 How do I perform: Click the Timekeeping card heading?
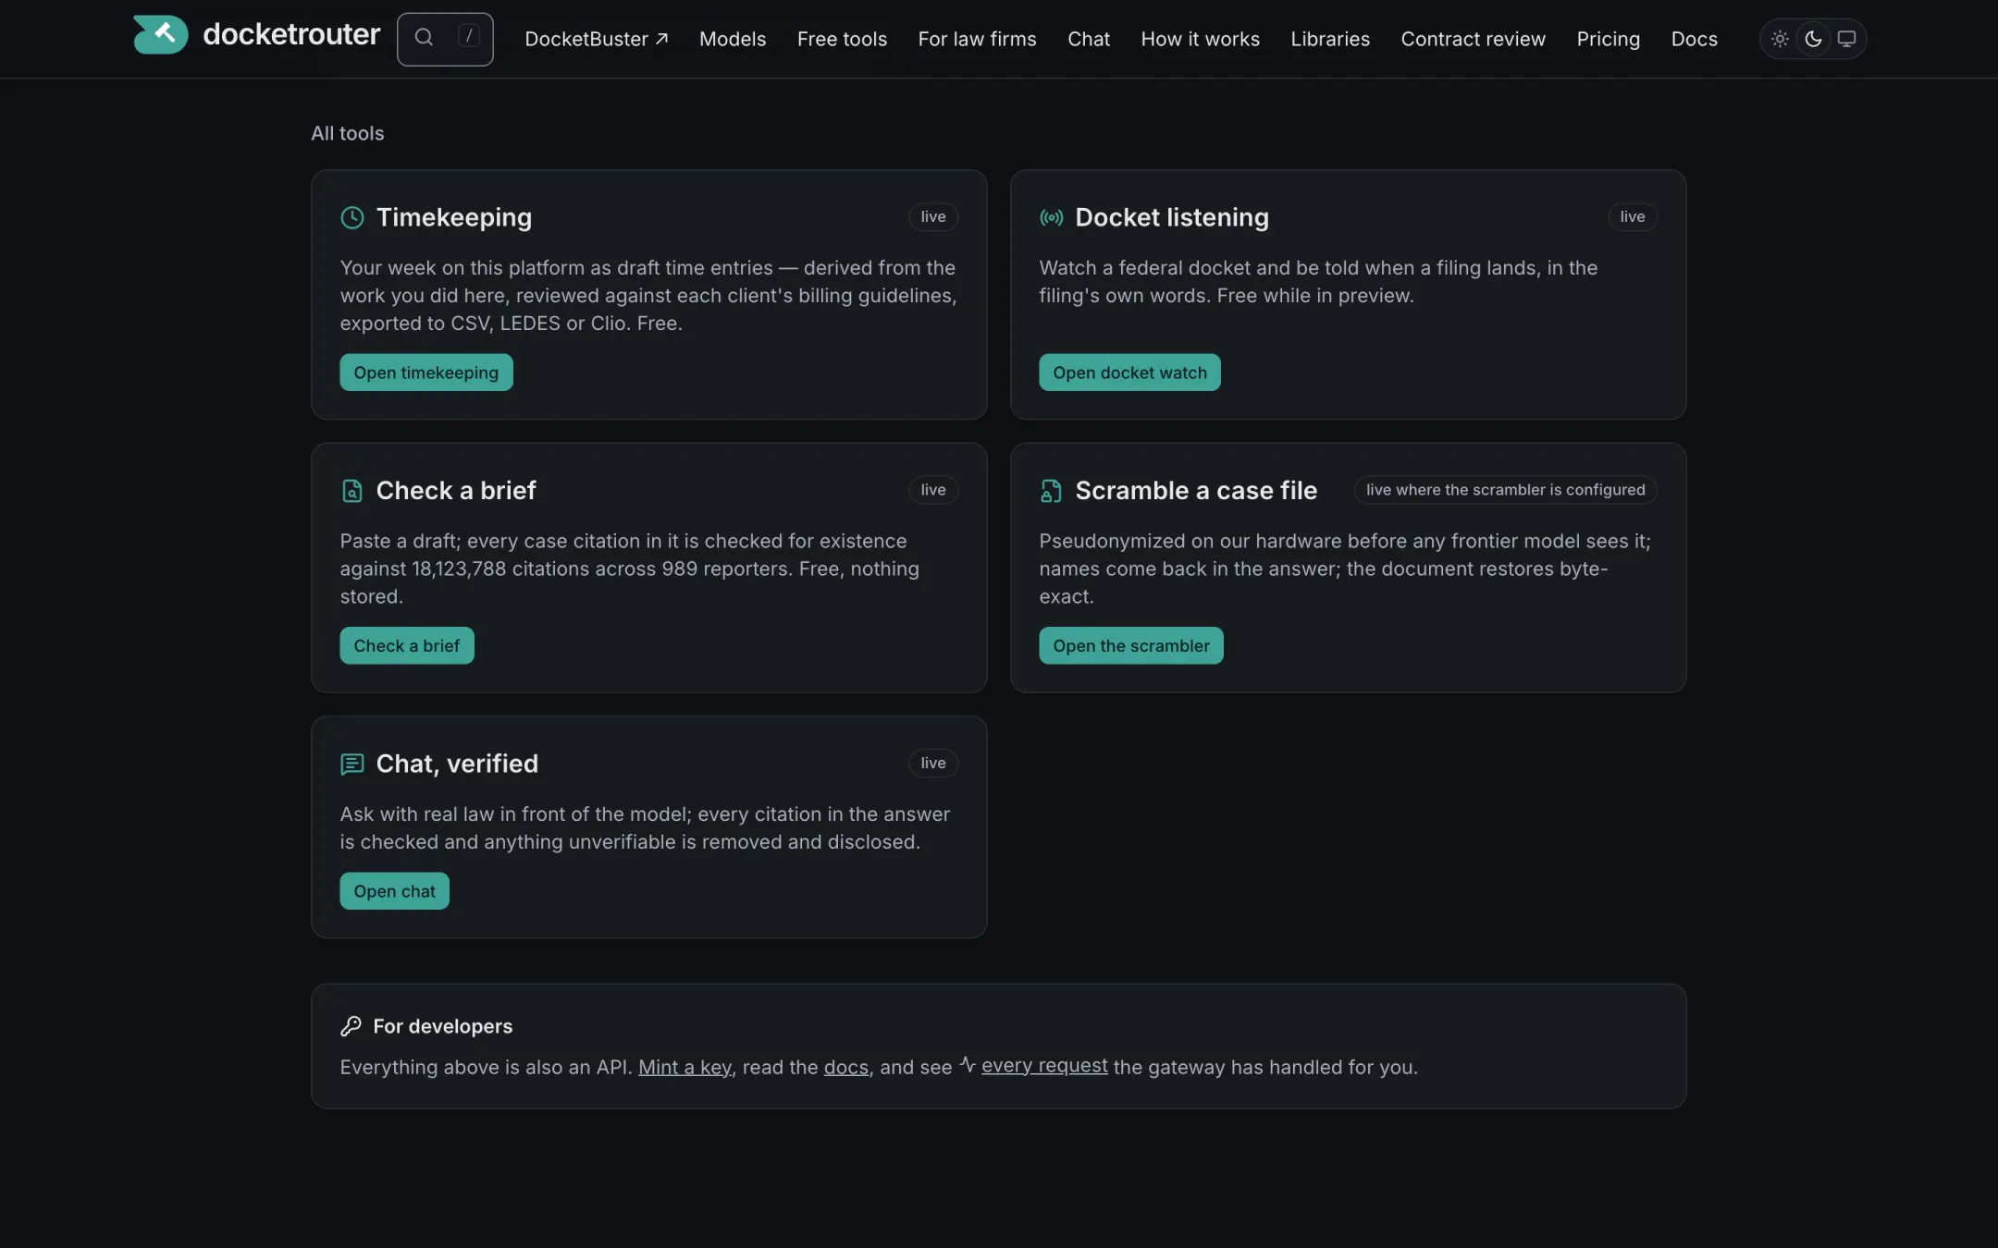click(453, 217)
